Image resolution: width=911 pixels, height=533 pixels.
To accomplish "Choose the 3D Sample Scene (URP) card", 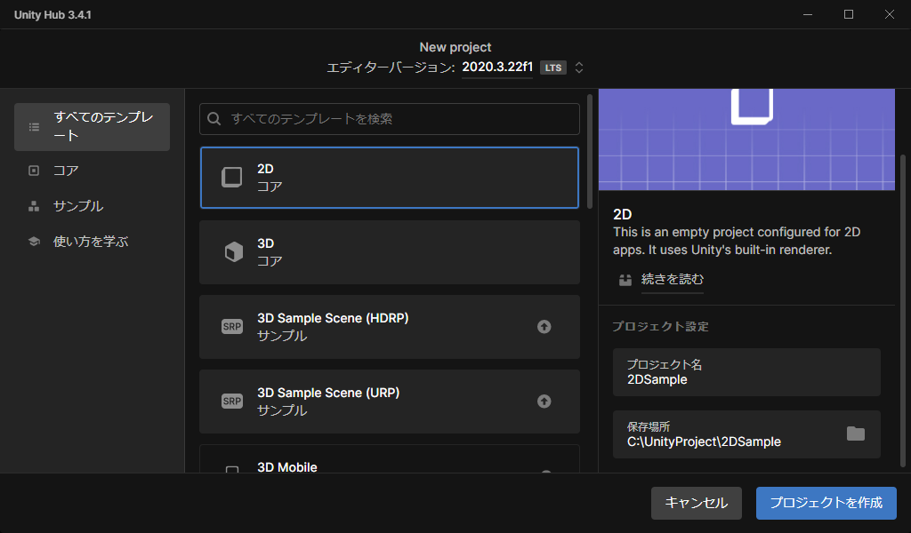I will (x=390, y=402).
